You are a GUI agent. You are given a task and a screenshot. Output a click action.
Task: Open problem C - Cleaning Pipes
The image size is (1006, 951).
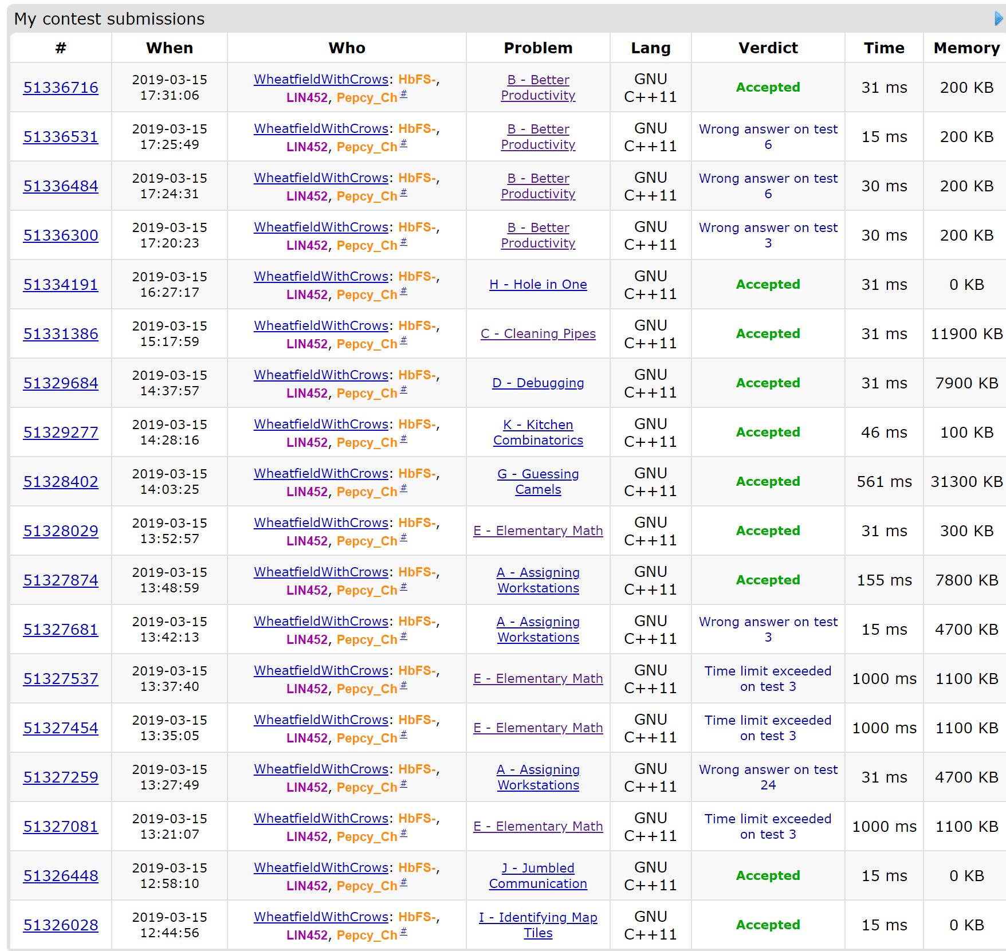click(538, 334)
